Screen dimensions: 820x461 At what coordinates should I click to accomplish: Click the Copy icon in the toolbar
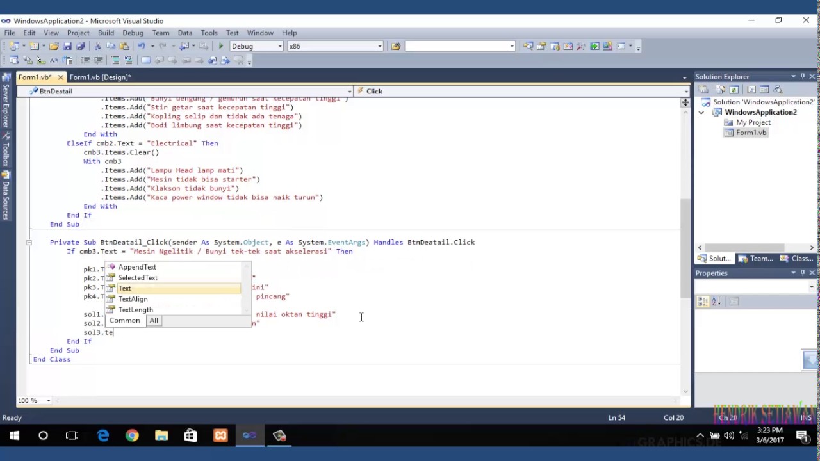click(111, 46)
